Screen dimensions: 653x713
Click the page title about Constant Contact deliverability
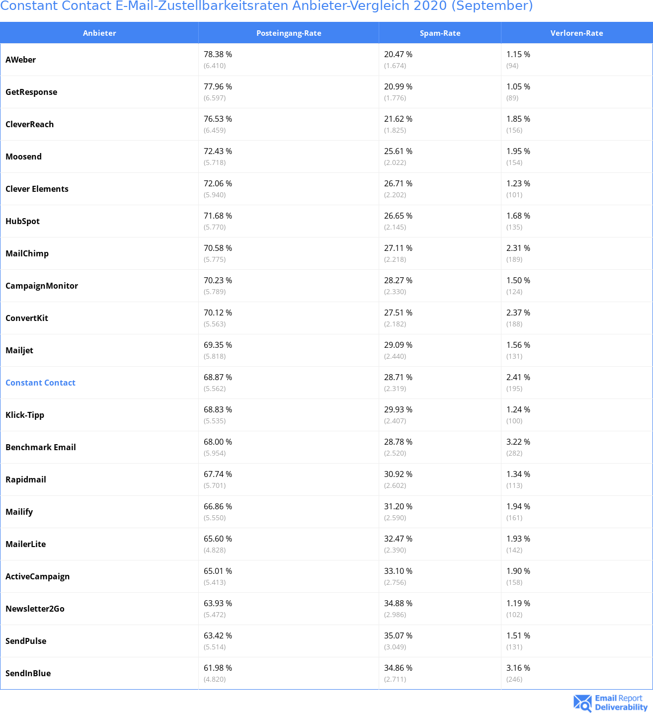266,6
